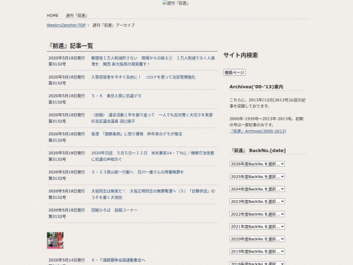Click the 『前進』BackNo.[date] heading

pos(258,150)
